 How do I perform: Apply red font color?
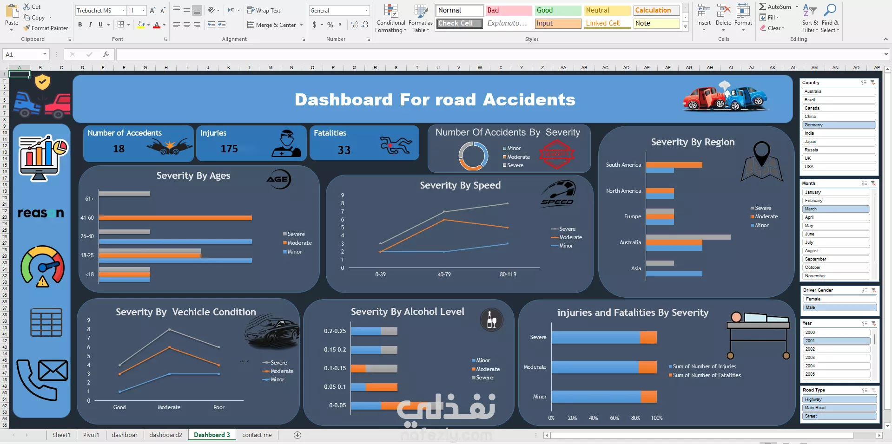coord(157,25)
